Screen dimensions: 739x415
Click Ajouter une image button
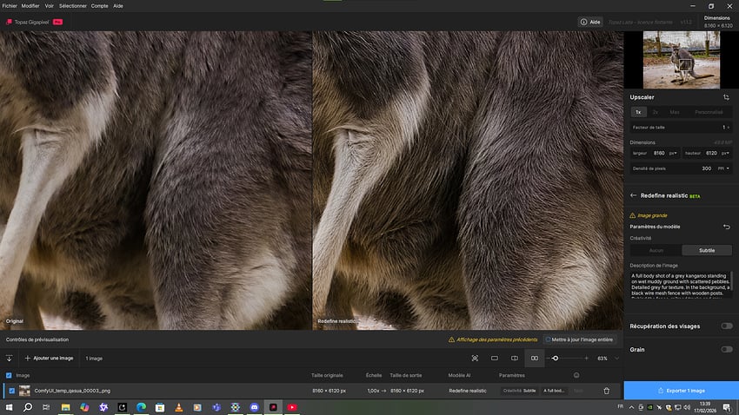50,358
